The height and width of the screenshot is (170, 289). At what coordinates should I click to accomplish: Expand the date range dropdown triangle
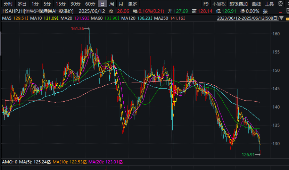(x=282, y=18)
